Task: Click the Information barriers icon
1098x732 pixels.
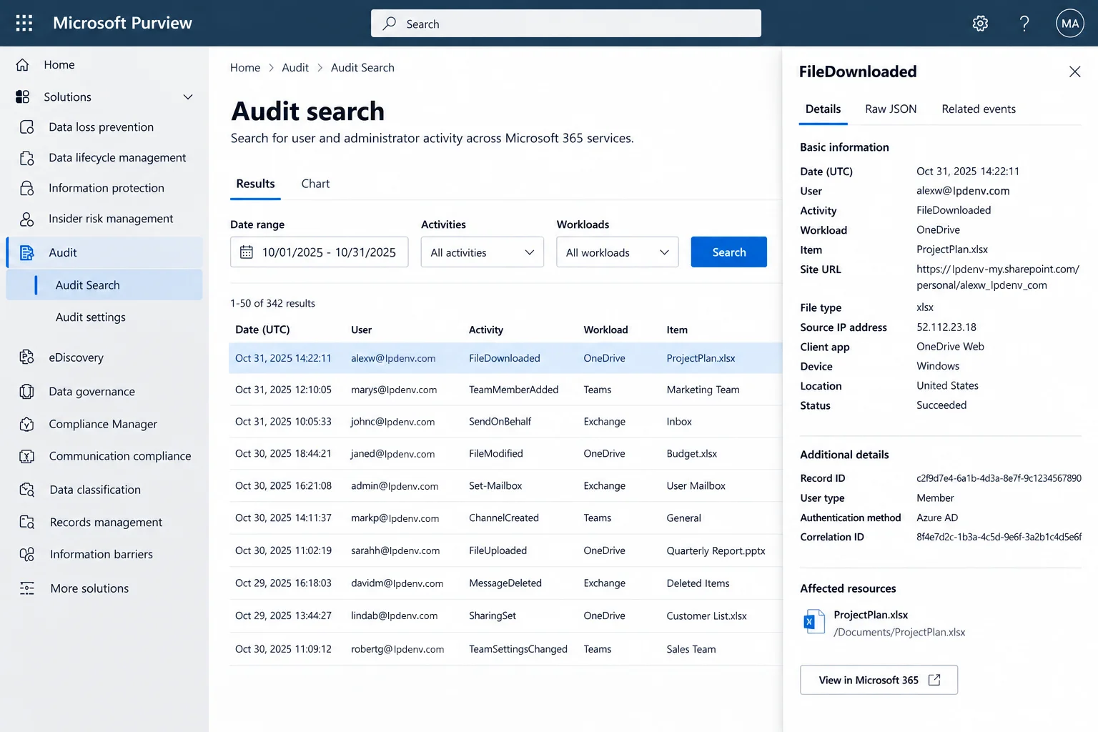Action: (x=27, y=554)
